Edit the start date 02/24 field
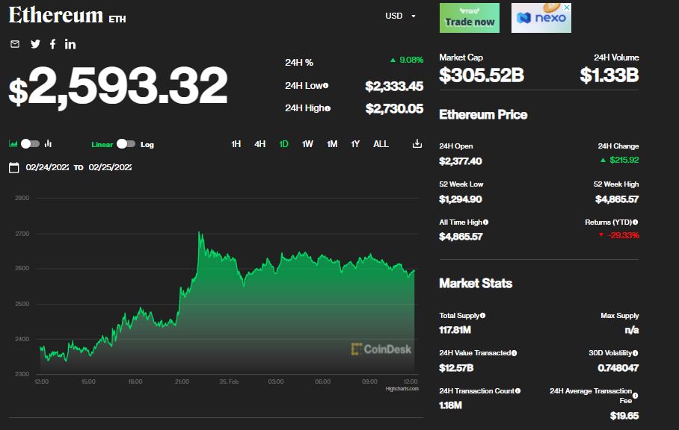 pyautogui.click(x=47, y=167)
